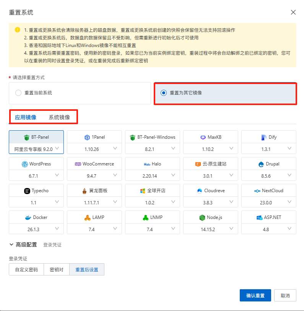
Task: Open the 云·原生建站 version dropdown 3.0.1
Action: [211, 175]
